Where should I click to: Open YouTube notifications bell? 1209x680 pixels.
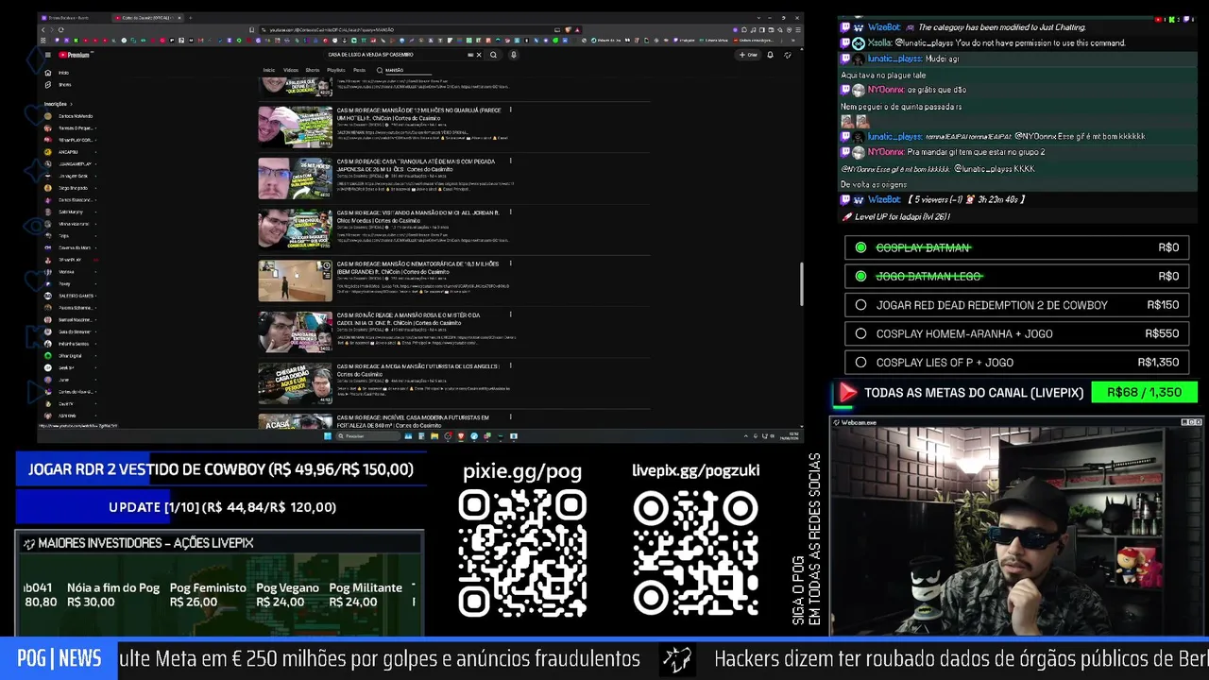(770, 55)
